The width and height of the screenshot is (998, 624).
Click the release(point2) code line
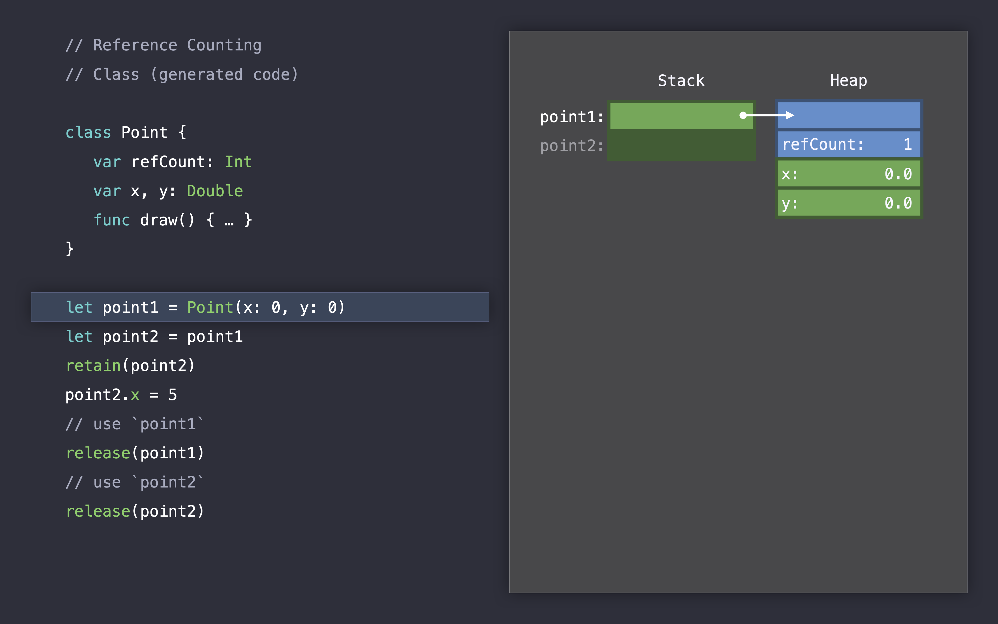click(x=135, y=511)
